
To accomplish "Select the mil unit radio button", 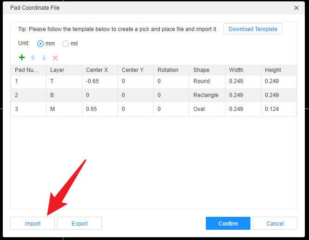I will pyautogui.click(x=66, y=44).
